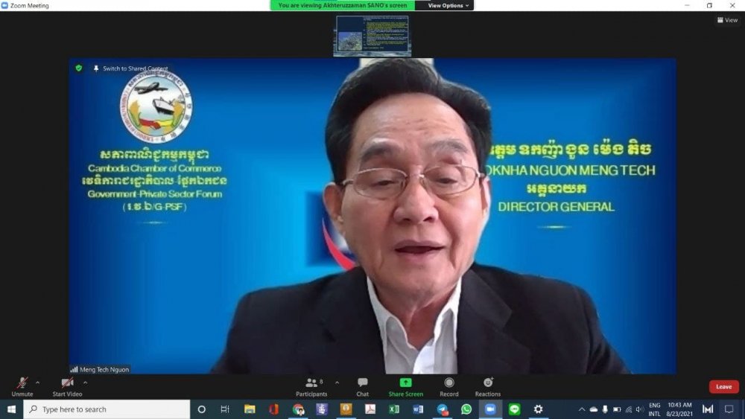Select the shared screen thumbnail
Viewport: 745px width, 419px height.
click(x=371, y=35)
